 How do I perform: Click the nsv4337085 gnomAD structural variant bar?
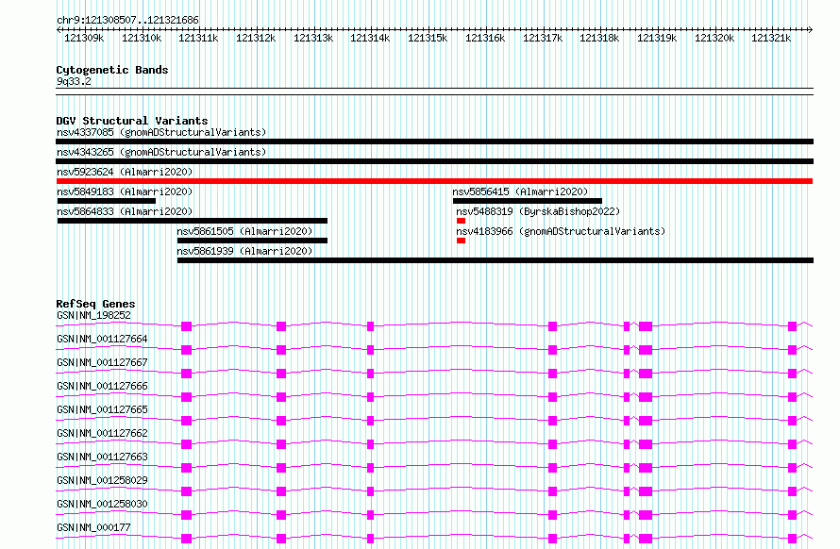(x=434, y=141)
